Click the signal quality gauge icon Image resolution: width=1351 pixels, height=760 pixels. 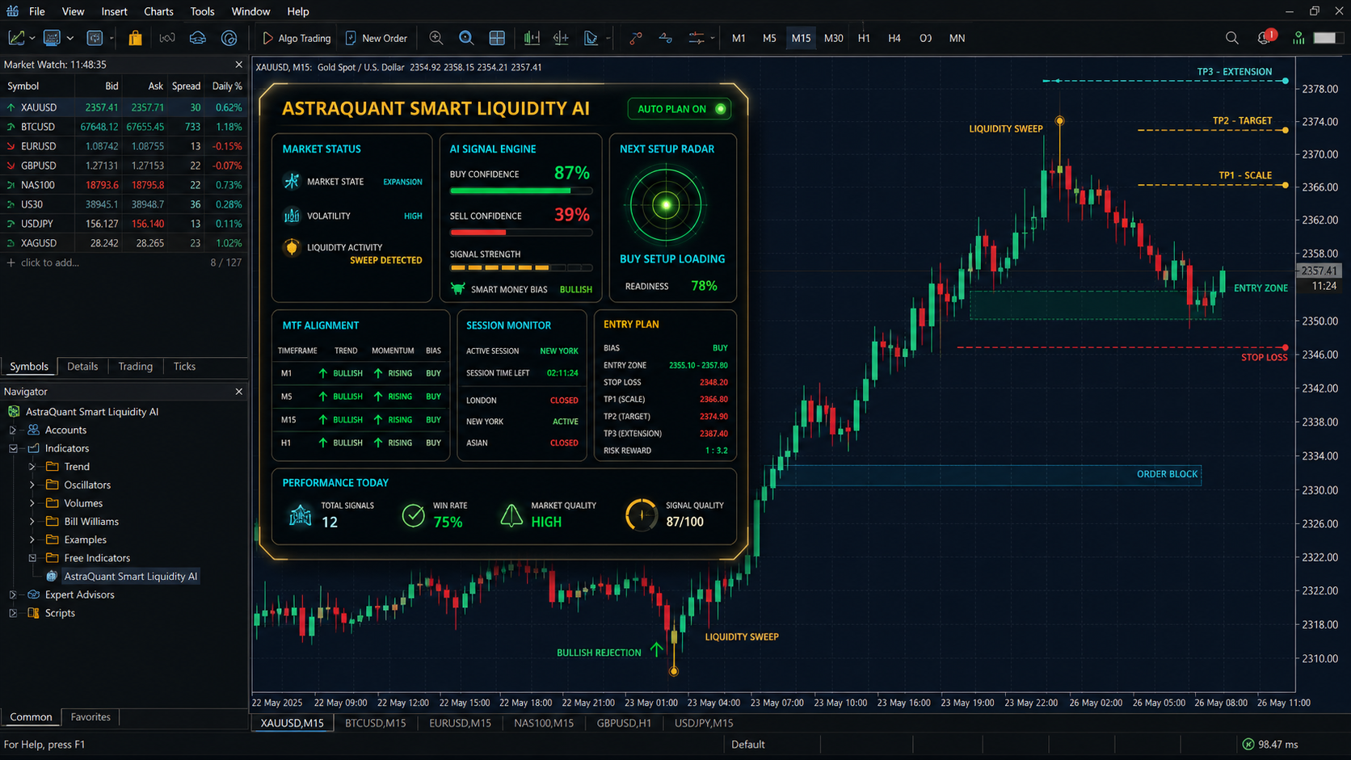[x=642, y=514]
